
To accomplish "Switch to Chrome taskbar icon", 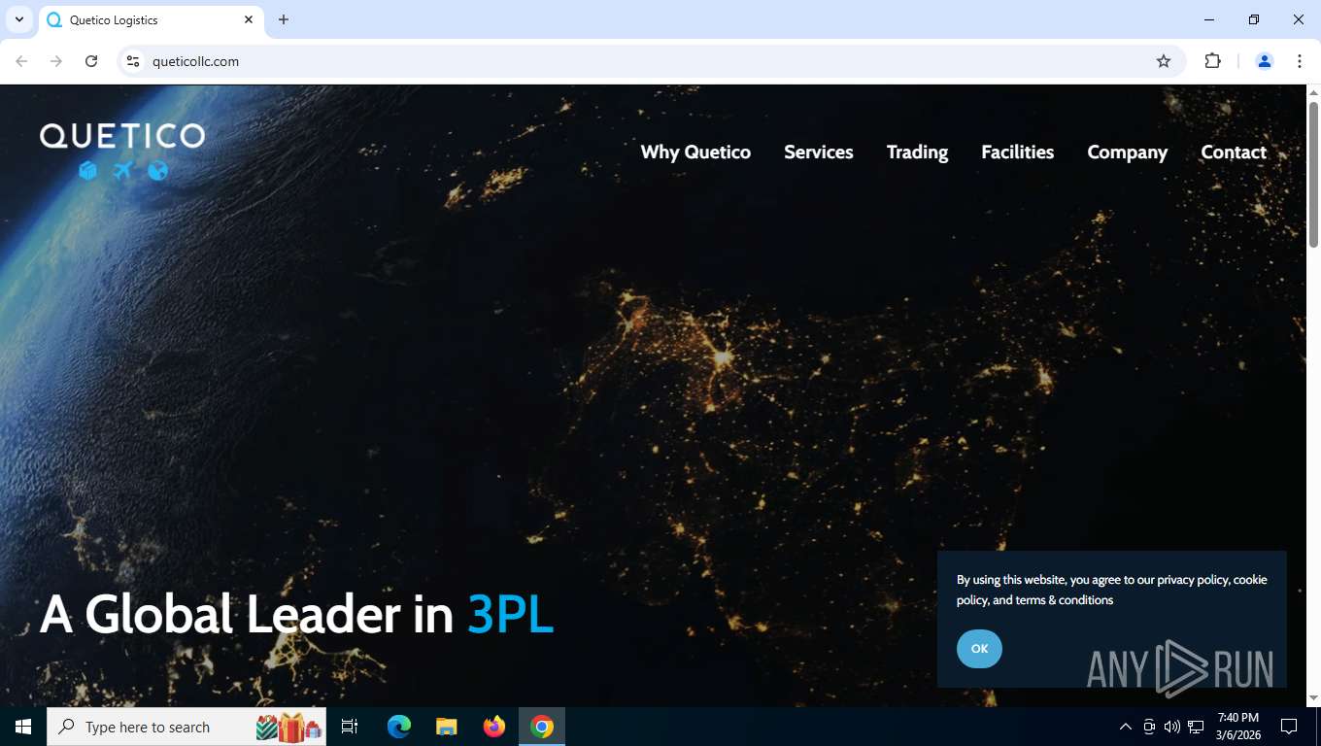I will pyautogui.click(x=542, y=727).
